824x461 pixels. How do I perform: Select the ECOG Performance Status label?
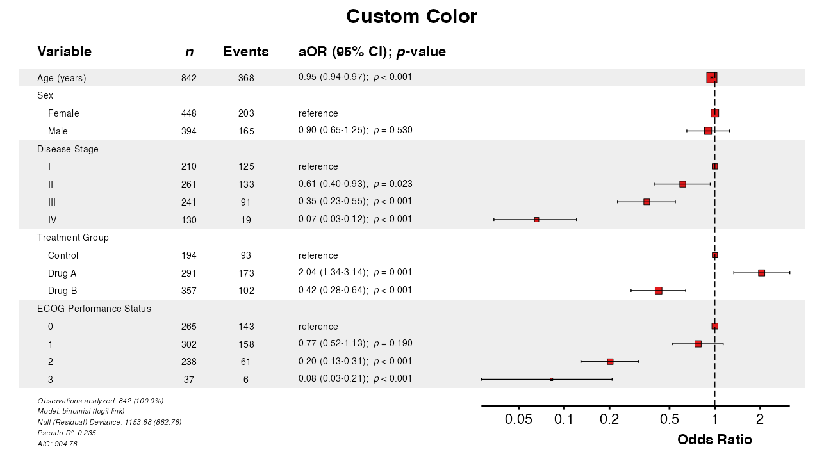coord(94,309)
